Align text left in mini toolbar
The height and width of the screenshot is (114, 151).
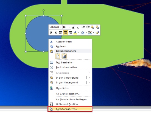pyautogui.click(x=61, y=33)
